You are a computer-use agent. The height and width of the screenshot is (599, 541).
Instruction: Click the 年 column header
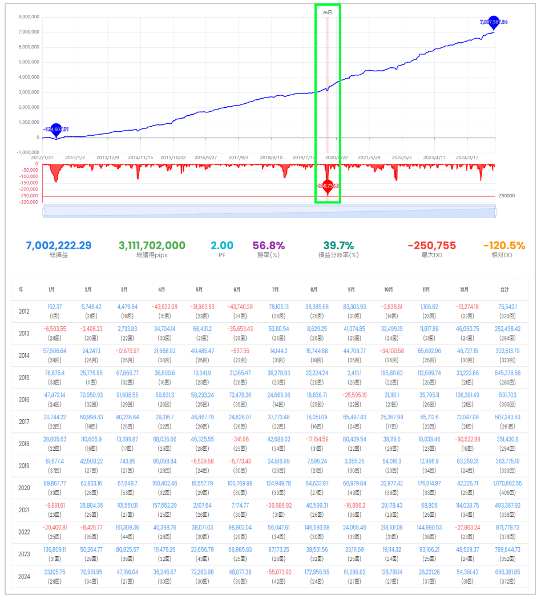21,290
